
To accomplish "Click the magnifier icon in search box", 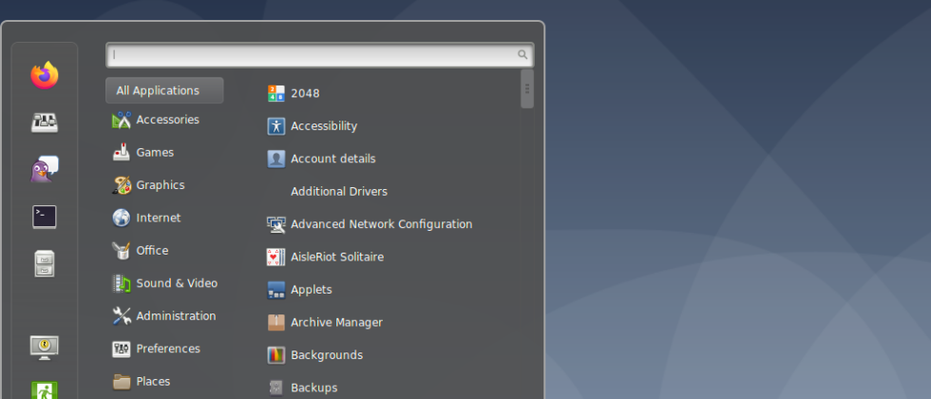I will point(522,55).
